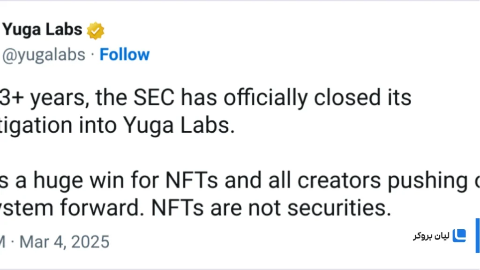Click the dot separator before Follow

click(x=92, y=55)
